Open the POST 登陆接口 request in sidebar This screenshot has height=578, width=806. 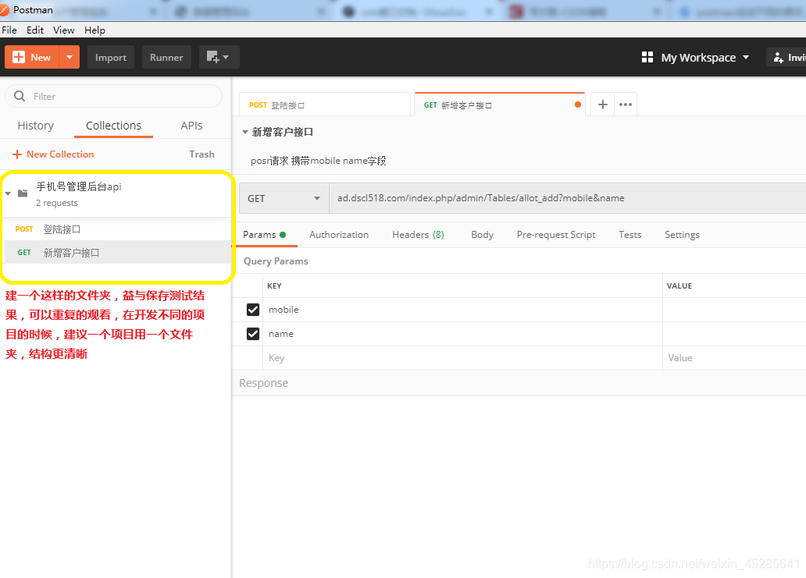[x=117, y=229]
